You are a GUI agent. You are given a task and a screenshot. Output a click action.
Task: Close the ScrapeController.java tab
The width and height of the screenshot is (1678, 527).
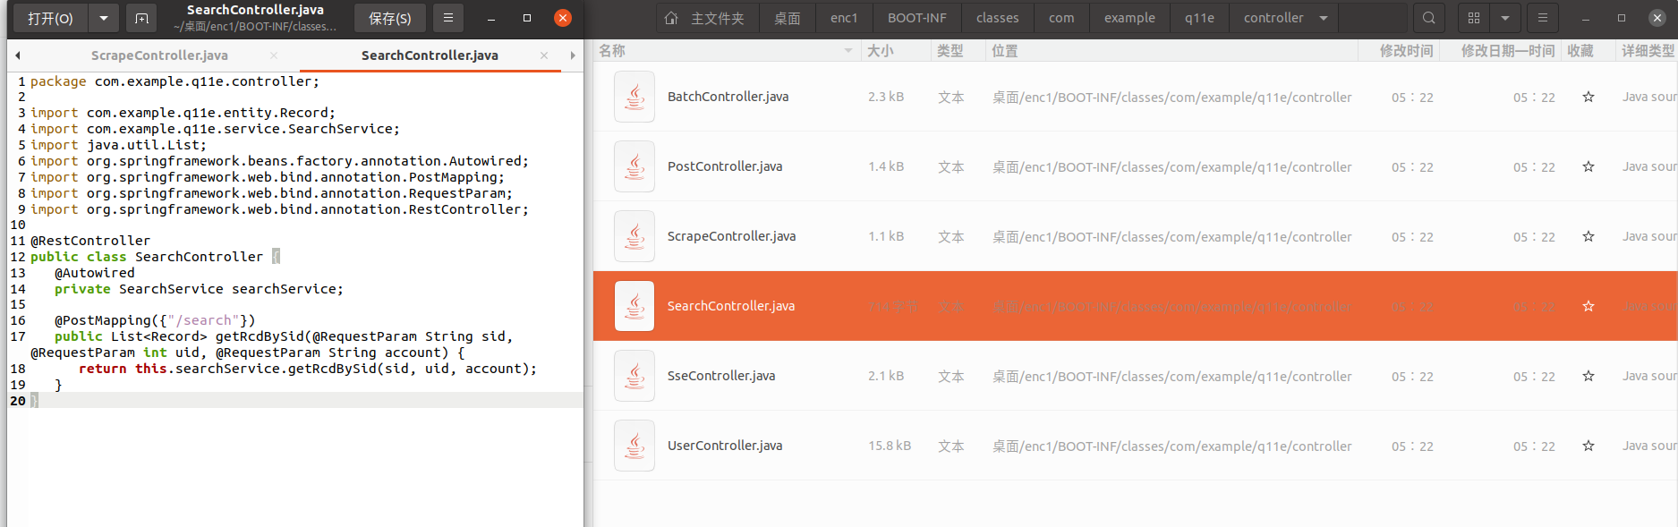[274, 55]
